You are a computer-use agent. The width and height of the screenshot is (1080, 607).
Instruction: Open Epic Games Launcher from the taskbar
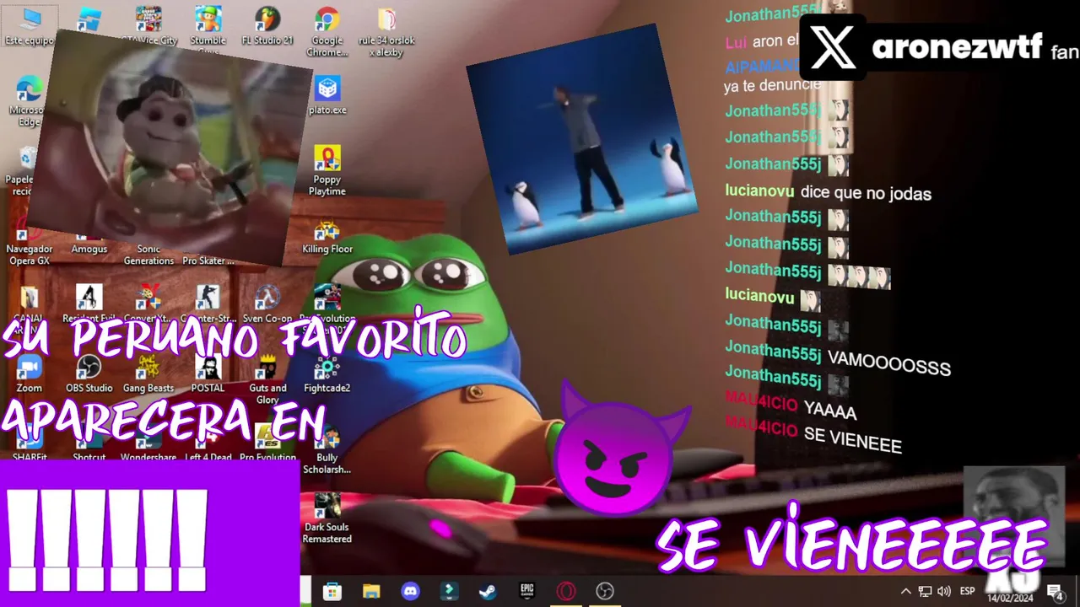[x=526, y=591]
